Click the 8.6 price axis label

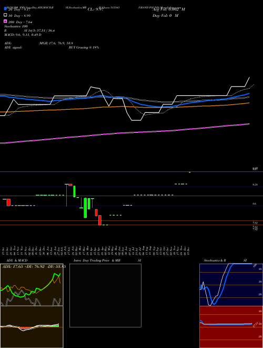(x=255, y=204)
